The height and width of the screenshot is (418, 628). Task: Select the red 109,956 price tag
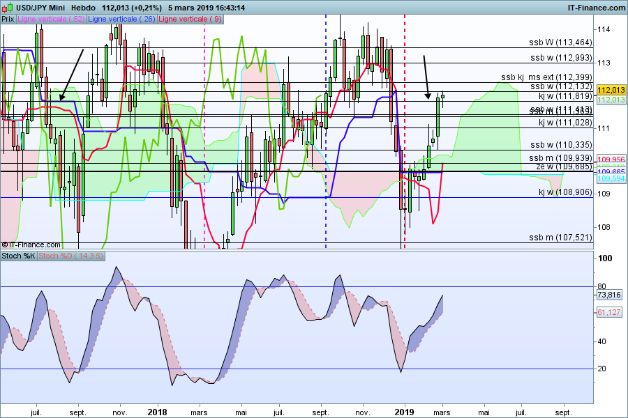[x=611, y=159]
